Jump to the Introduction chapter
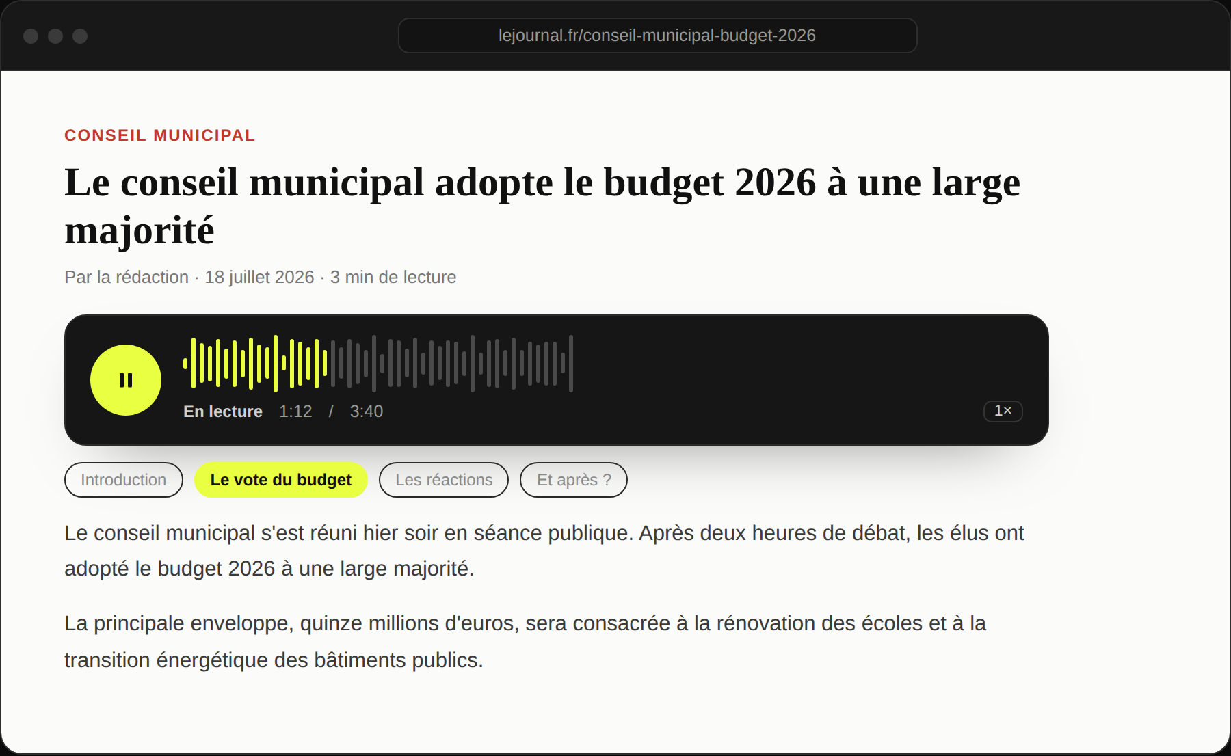1231x756 pixels. tap(124, 480)
